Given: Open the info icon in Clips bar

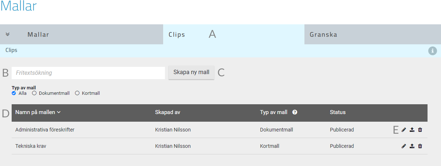Looking at the screenshot, I should point(432,51).
